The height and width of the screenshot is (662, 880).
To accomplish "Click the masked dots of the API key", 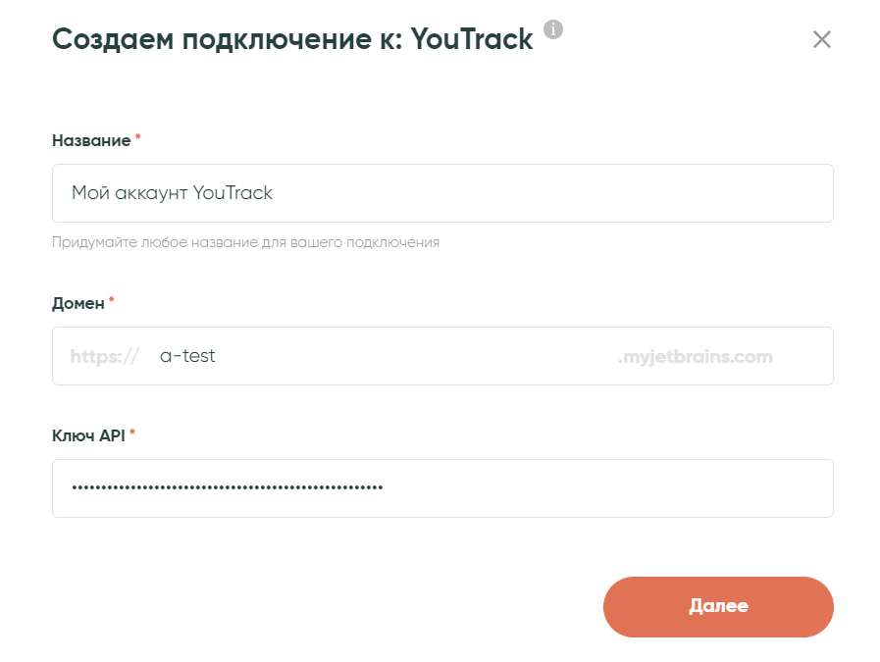I will pos(227,488).
